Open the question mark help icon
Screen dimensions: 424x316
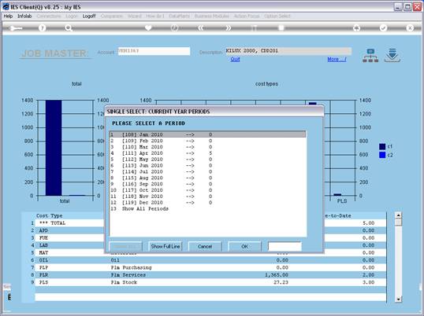pos(43,28)
